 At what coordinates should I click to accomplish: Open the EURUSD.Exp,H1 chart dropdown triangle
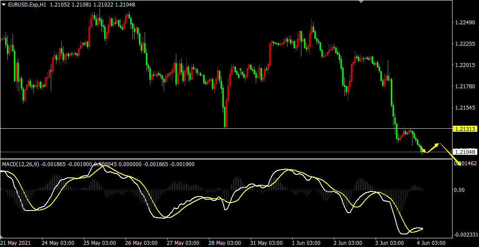(x=4, y=4)
